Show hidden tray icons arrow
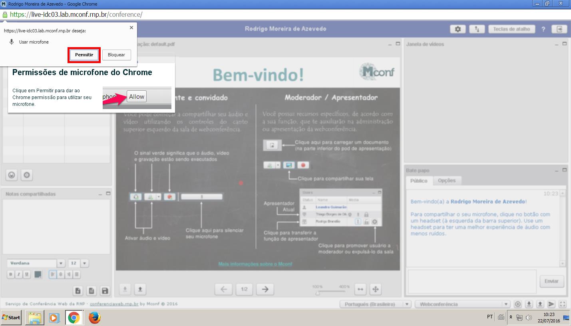Screen dimensions: 571x326 pyautogui.click(x=511, y=317)
